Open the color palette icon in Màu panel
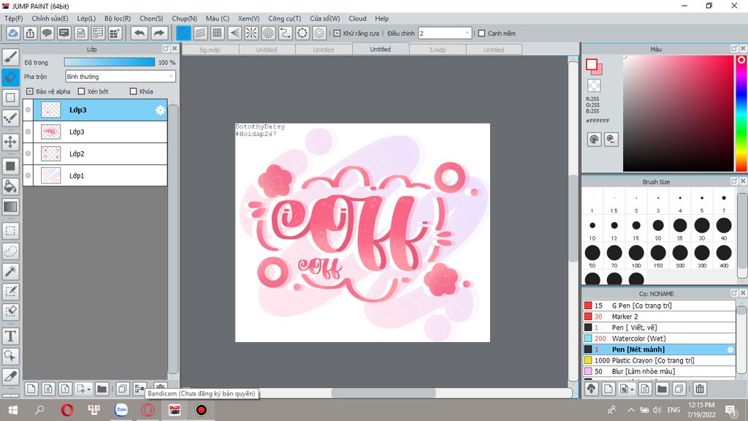 (x=594, y=140)
